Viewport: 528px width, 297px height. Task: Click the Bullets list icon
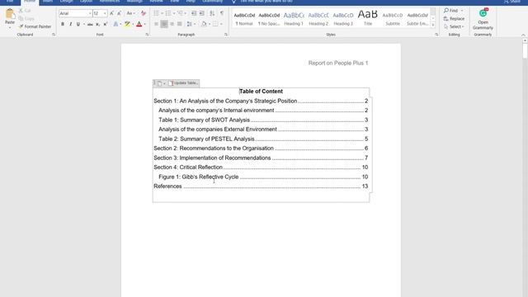click(156, 13)
